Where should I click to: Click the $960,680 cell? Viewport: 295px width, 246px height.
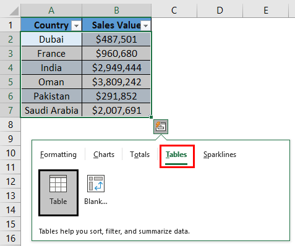pyautogui.click(x=116, y=54)
